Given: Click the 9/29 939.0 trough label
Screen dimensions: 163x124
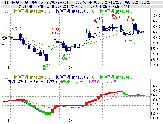Looking at the screenshot, I should [66, 57].
